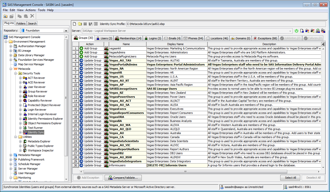
Task: Sort the table by the Display Name header
Action: coord(177,44)
